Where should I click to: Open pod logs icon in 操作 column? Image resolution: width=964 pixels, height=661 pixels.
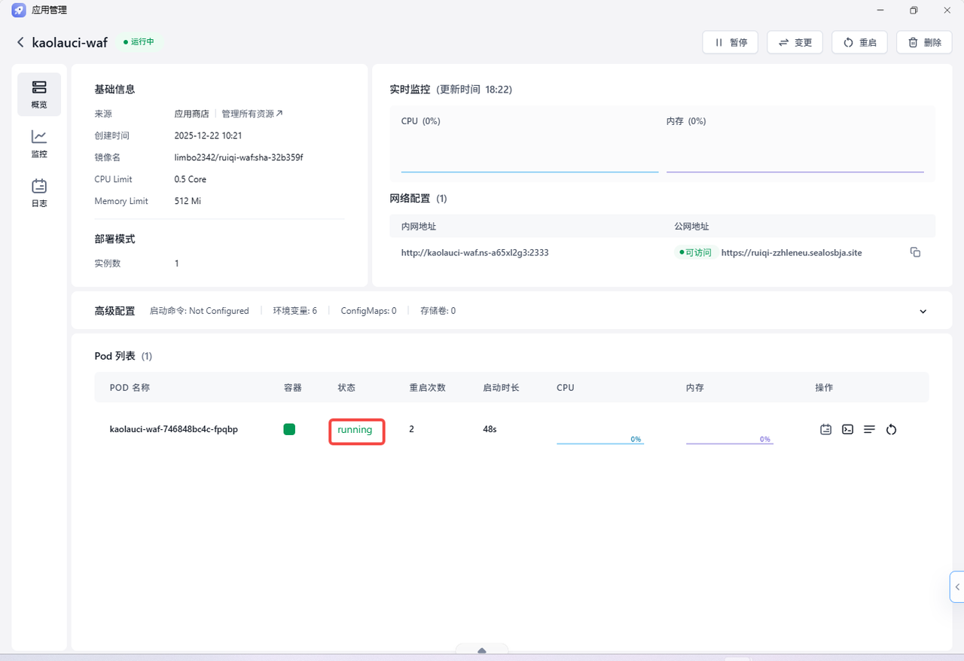(x=826, y=429)
